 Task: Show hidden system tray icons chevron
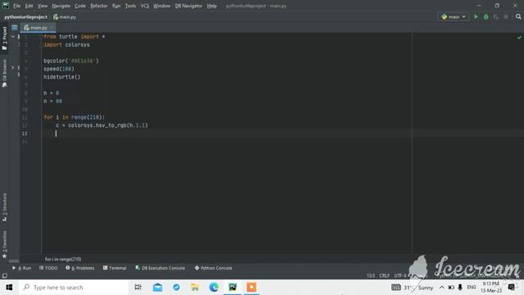(441, 288)
